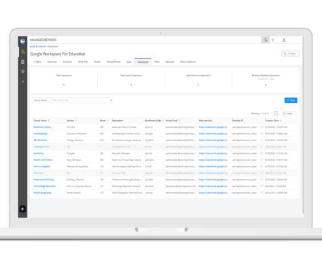Open the Intro To Algebra course link
The width and height of the screenshot is (322, 269).
coord(42,166)
